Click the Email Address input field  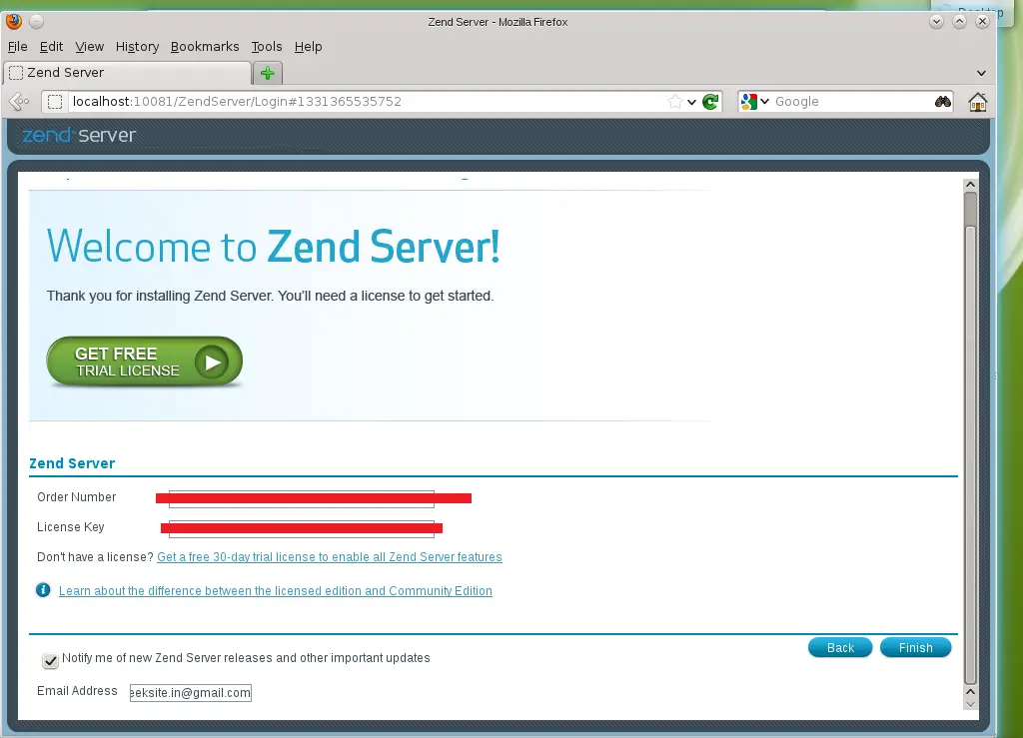pyautogui.click(x=191, y=692)
